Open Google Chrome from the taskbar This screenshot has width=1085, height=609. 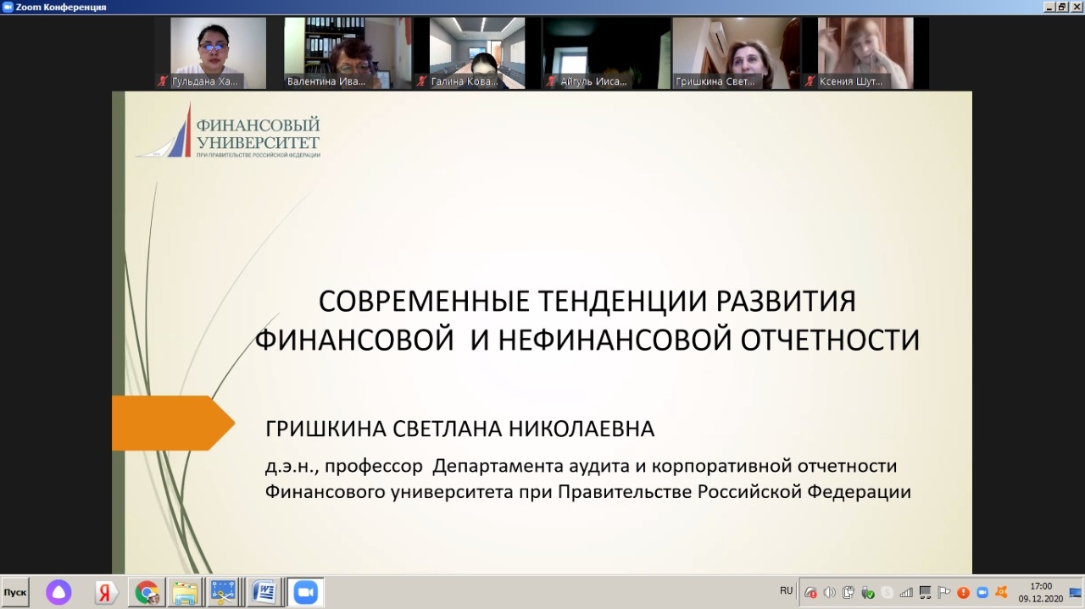pyautogui.click(x=146, y=592)
